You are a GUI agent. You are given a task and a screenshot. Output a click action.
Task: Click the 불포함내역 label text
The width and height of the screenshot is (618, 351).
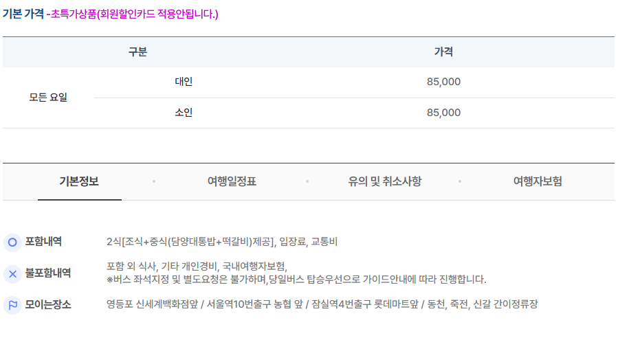point(48,273)
